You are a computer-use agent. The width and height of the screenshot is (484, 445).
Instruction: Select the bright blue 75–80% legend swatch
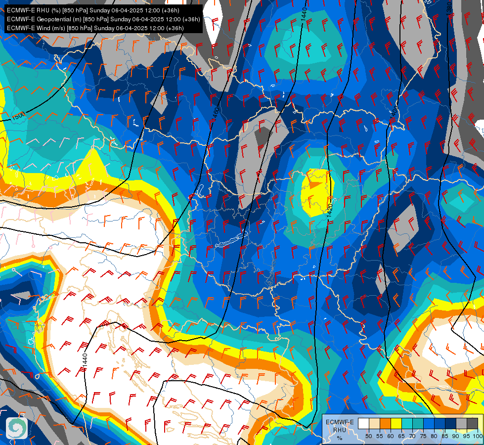point(429,424)
